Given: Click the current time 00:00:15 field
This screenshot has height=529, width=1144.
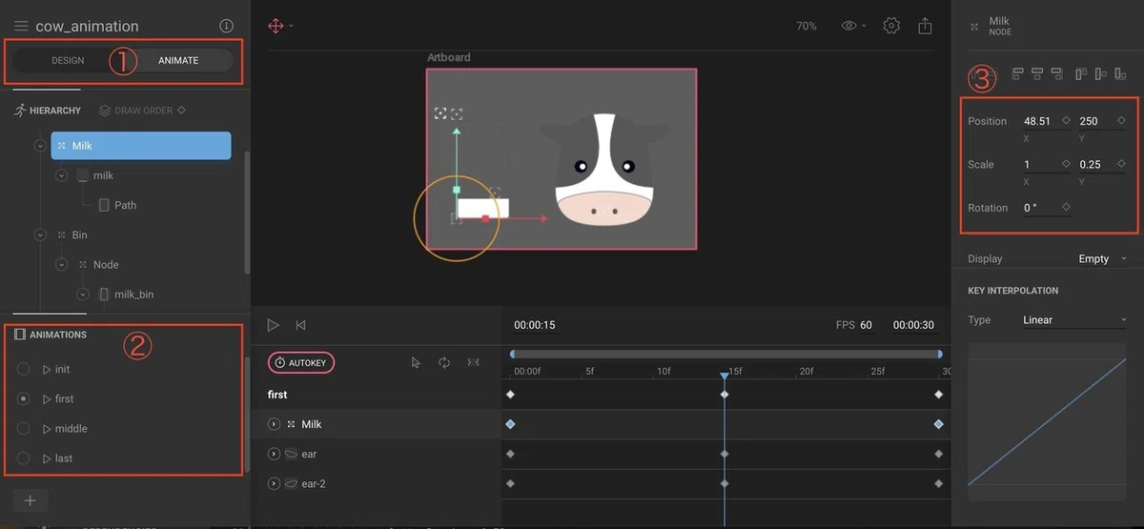Looking at the screenshot, I should tap(535, 325).
